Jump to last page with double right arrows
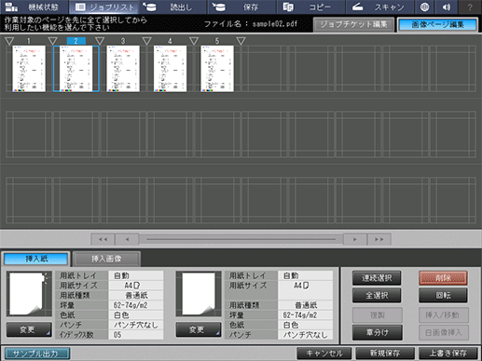The width and height of the screenshot is (482, 361). tap(379, 239)
